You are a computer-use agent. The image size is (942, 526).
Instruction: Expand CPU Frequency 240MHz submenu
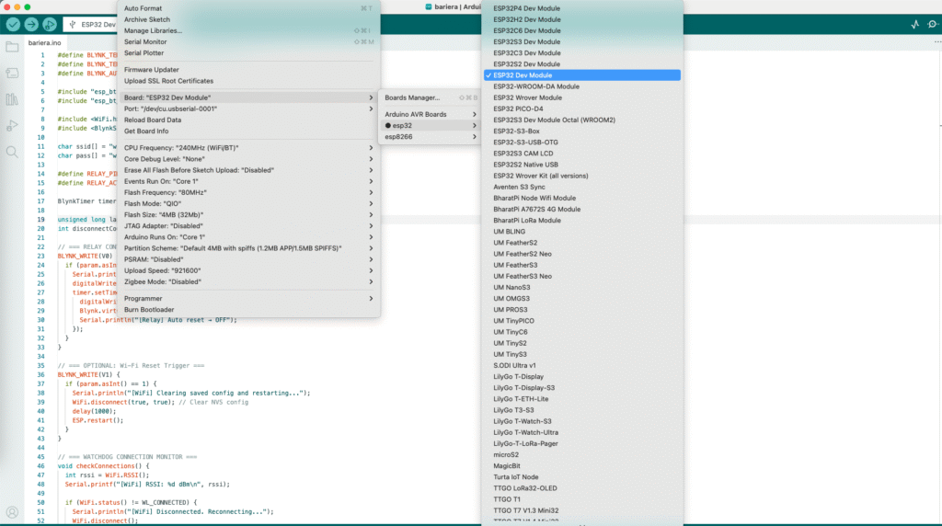[x=248, y=148]
